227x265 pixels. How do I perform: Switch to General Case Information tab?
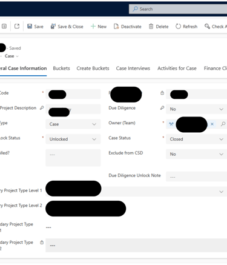(23, 69)
